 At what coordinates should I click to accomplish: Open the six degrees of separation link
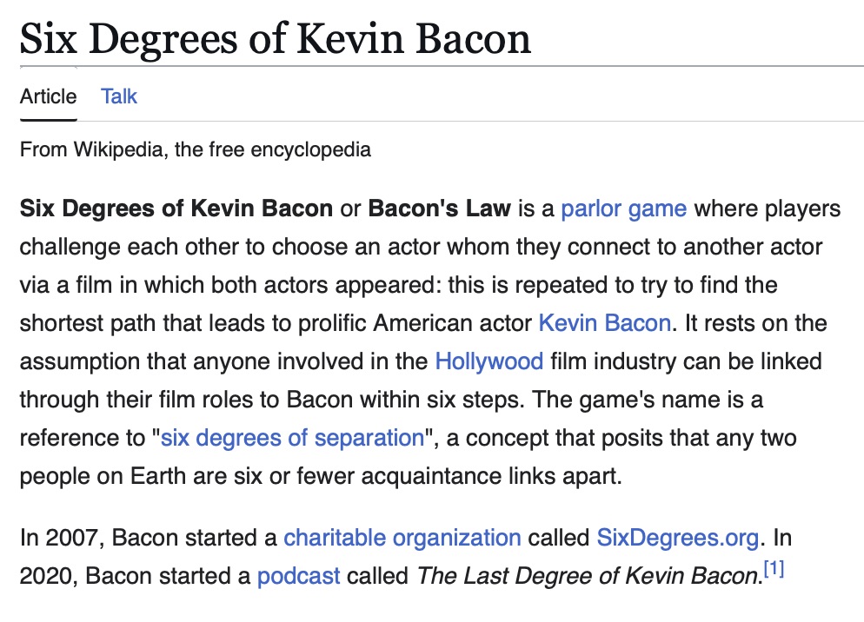(292, 437)
